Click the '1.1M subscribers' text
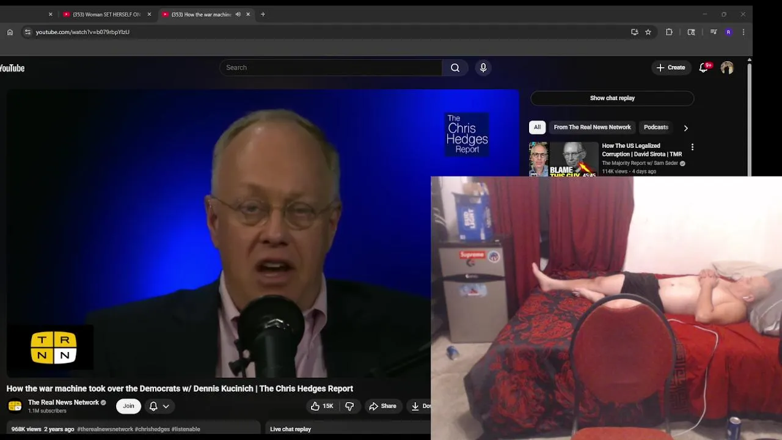This screenshot has width=782, height=440. [47, 411]
